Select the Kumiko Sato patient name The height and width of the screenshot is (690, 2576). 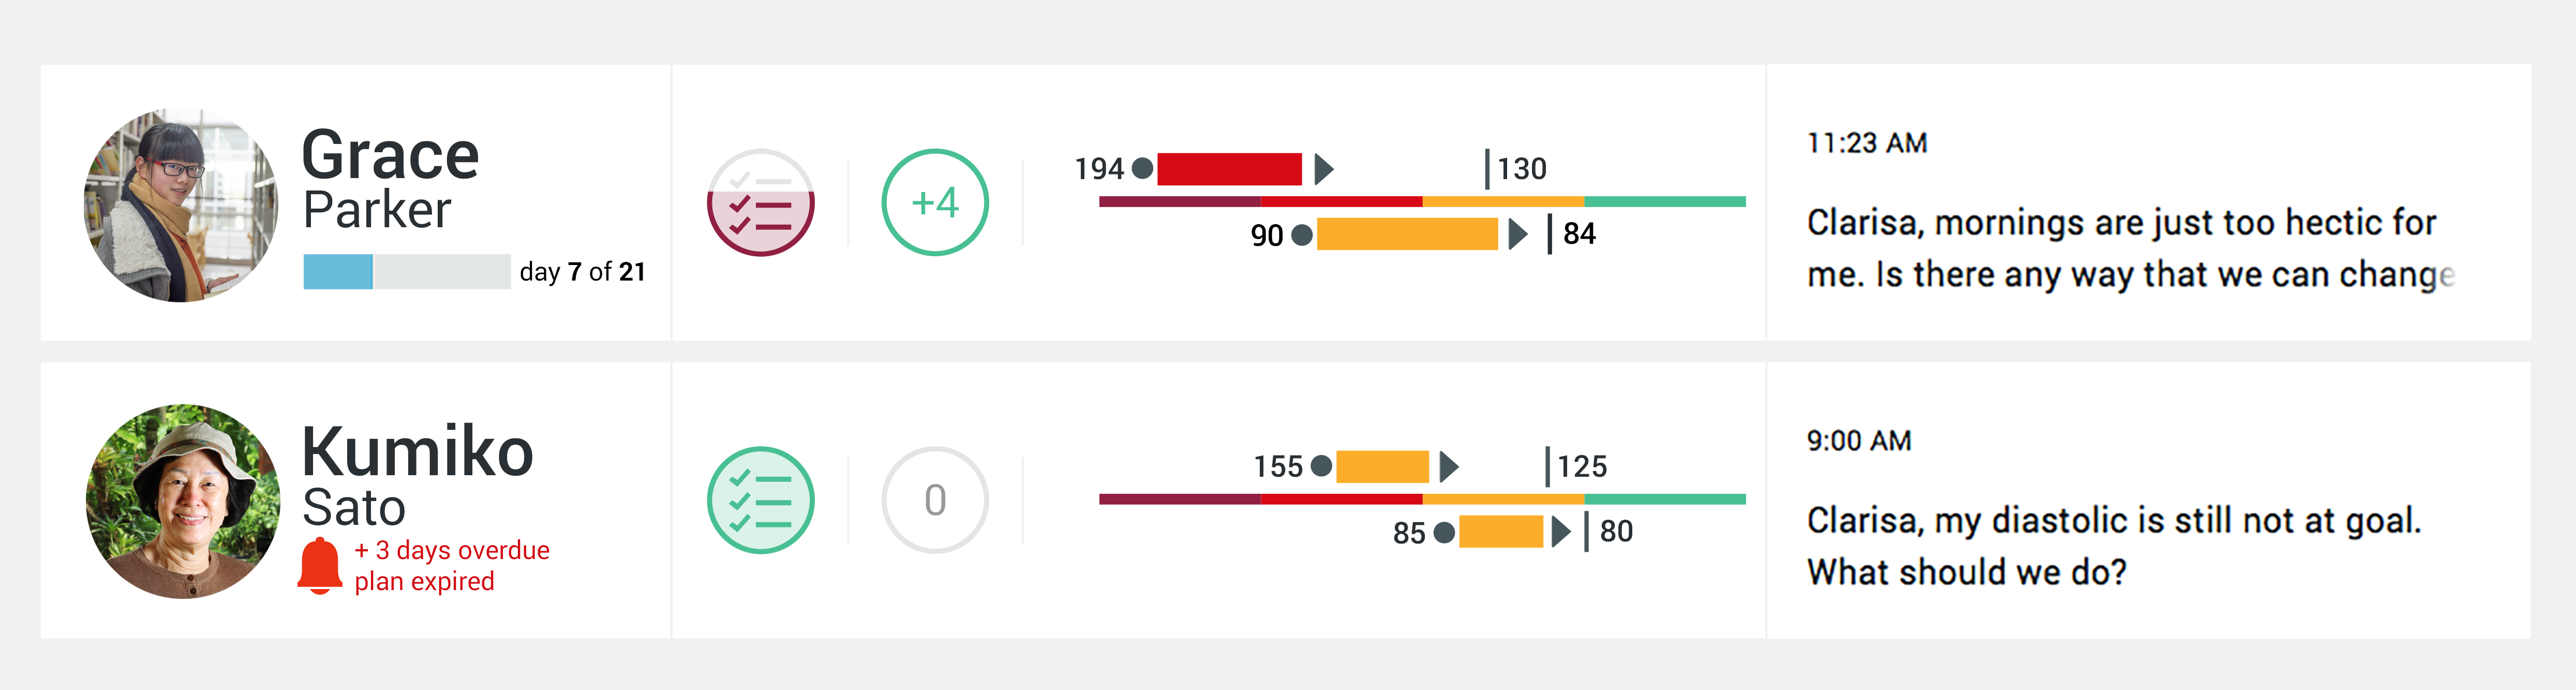tap(418, 476)
